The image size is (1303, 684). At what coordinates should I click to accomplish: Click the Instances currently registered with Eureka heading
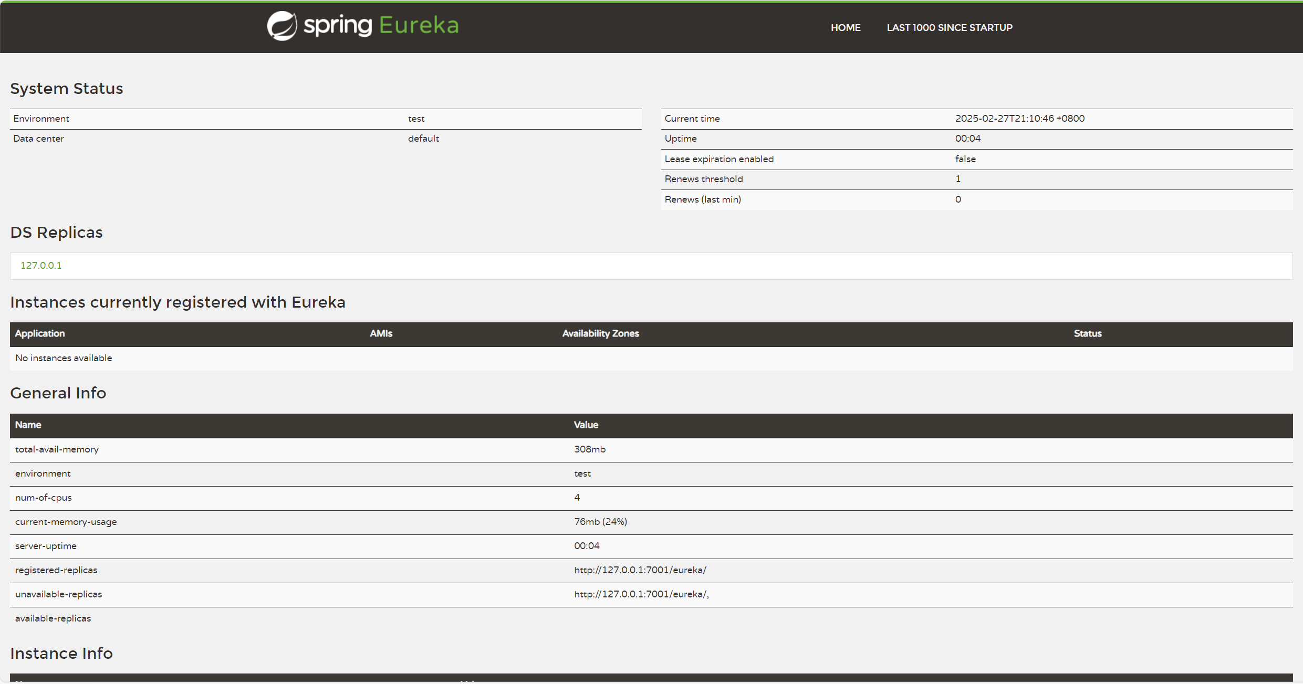click(x=178, y=303)
